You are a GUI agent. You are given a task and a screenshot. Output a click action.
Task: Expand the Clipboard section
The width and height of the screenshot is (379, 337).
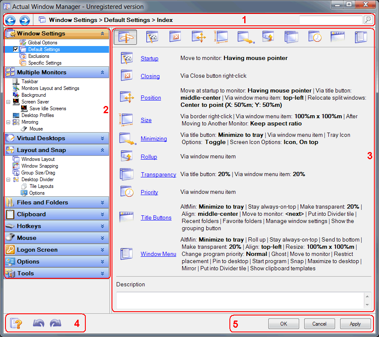coord(103,214)
